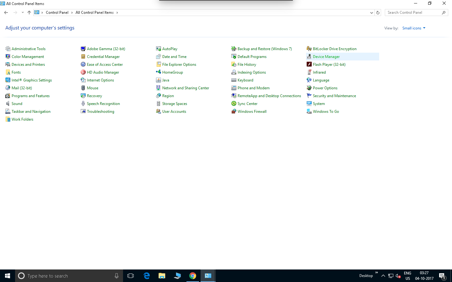452x282 pixels.
Task: Click the Color Management icon
Action: click(x=8, y=56)
